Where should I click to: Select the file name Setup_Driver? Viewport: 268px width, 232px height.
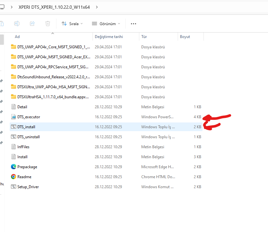(28, 187)
